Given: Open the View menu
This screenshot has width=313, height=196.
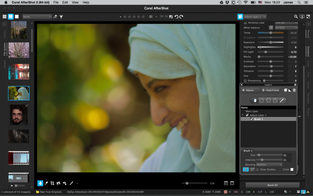Looking at the screenshot, I should coord(75,2).
